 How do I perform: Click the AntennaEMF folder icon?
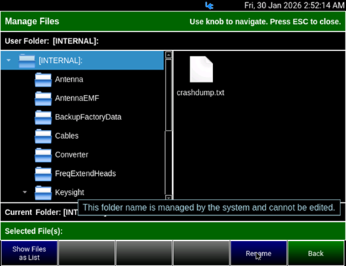[43, 98]
